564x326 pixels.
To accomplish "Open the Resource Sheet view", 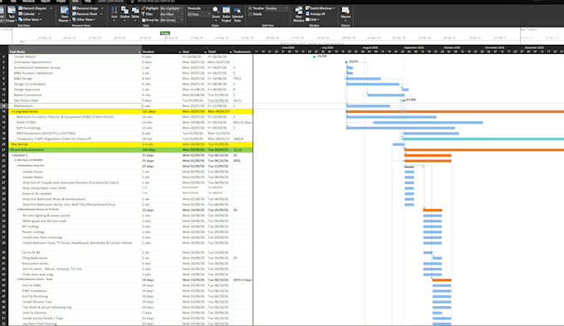I will [85, 13].
